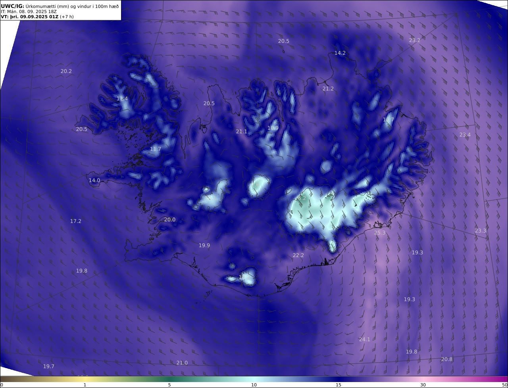Viewport: 508px width, 388px height.
Task: Select the 25.3 value label
Action: [x=379, y=233]
